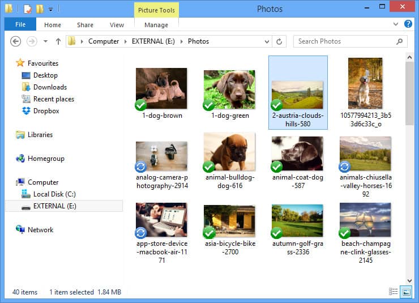Open the quick access toolbar dropdown
The height and width of the screenshot is (303, 419).
pyautogui.click(x=50, y=10)
